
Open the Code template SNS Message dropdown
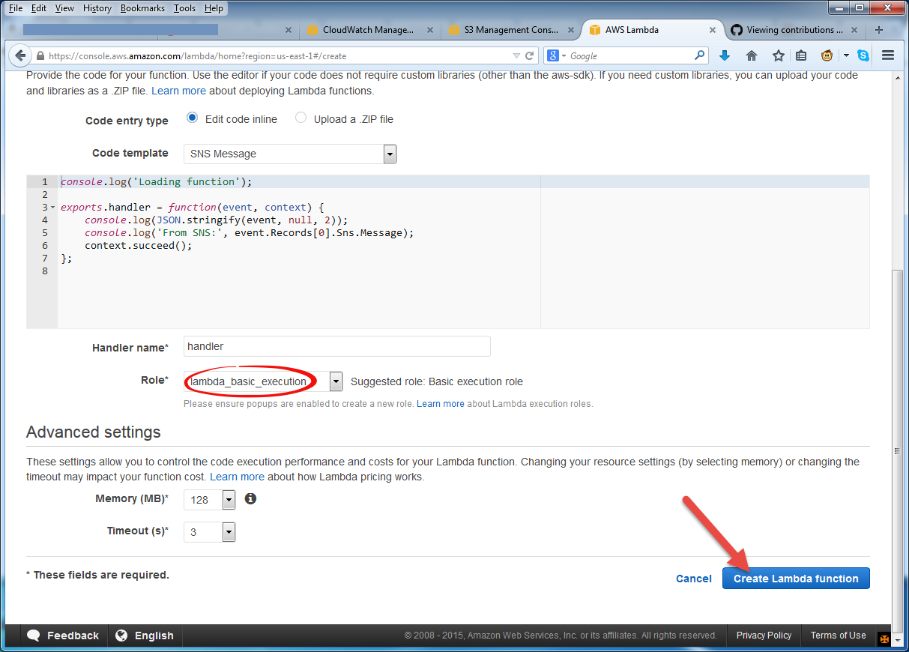click(389, 154)
